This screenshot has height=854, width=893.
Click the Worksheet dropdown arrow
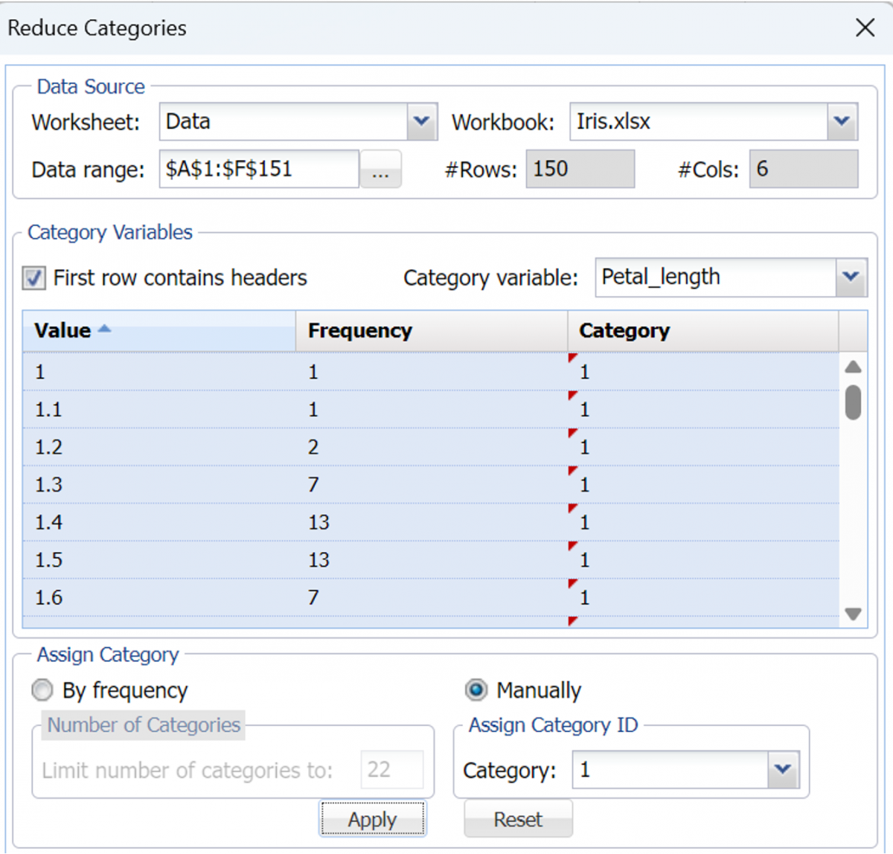click(x=422, y=121)
